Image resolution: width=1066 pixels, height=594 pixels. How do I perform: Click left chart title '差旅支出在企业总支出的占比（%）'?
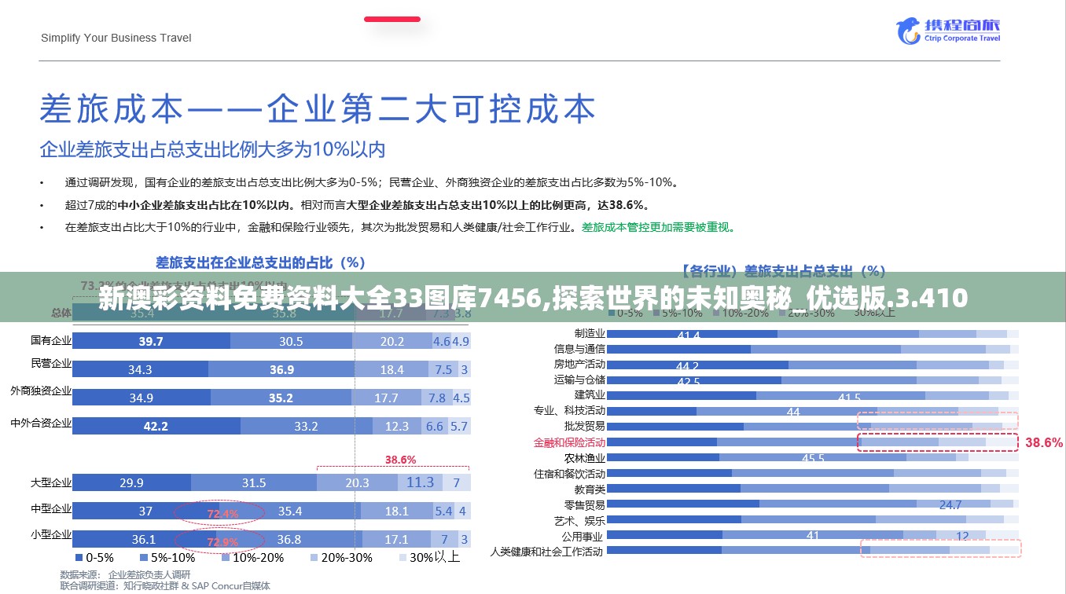(261, 262)
